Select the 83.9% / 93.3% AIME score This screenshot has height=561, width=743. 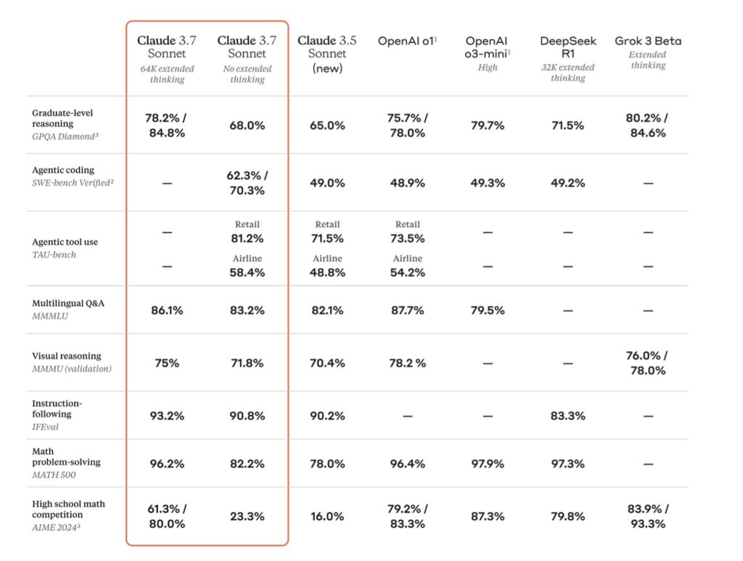click(x=648, y=516)
